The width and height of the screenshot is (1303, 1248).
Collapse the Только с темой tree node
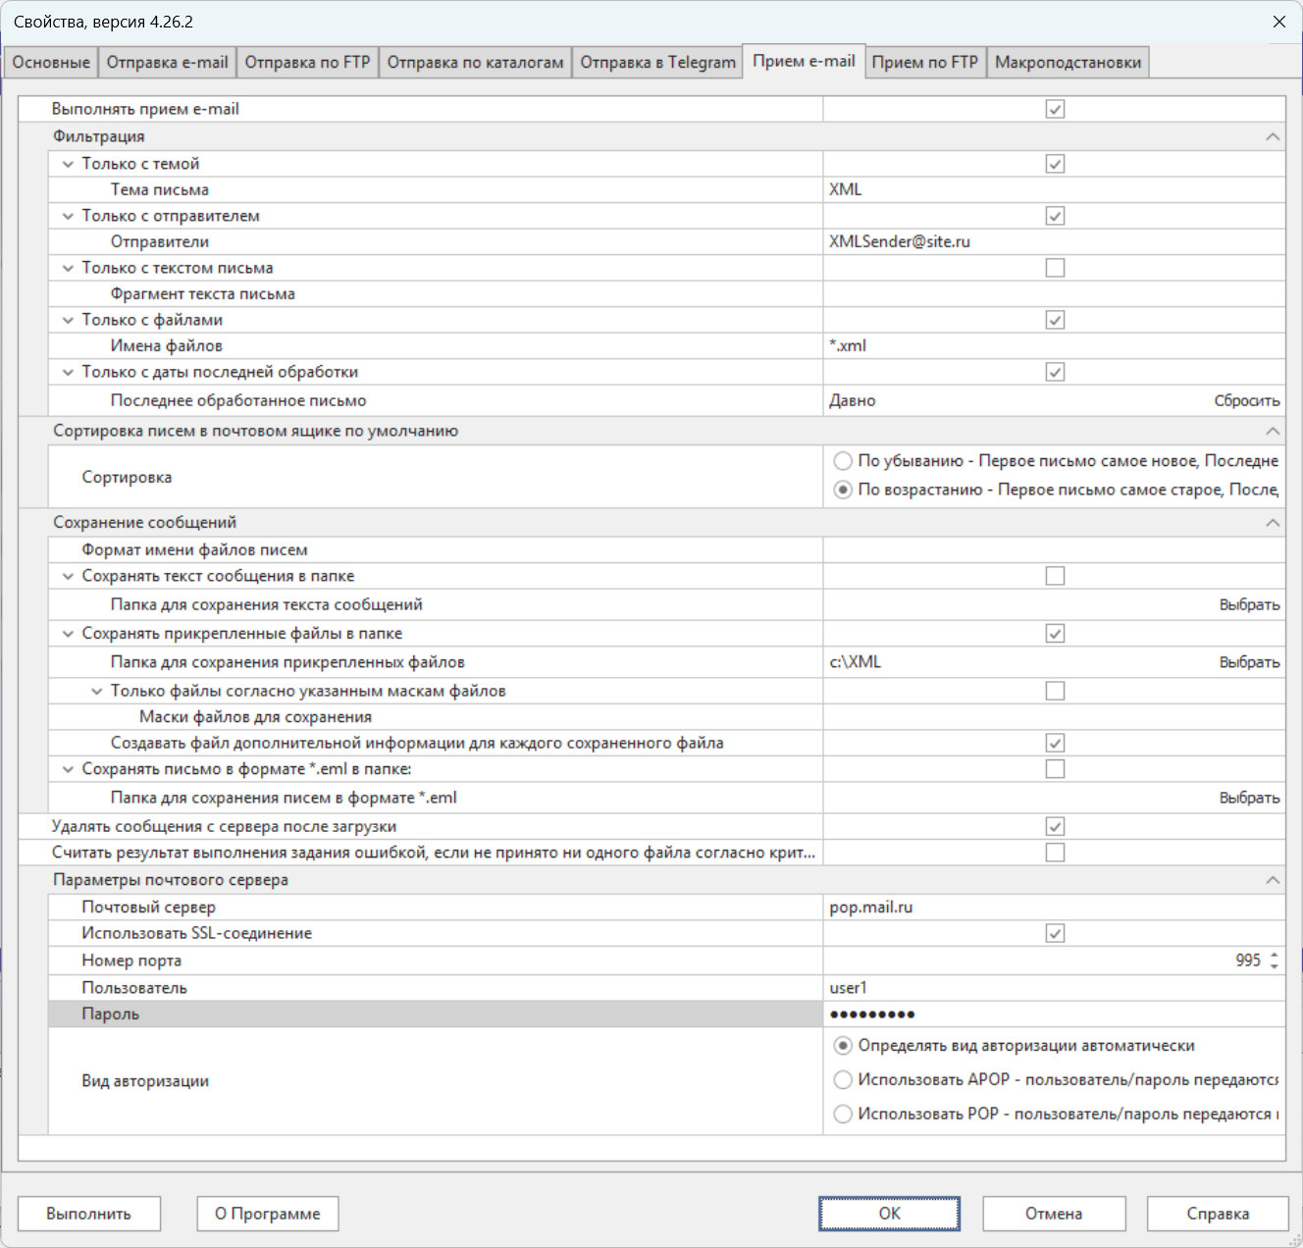click(68, 164)
